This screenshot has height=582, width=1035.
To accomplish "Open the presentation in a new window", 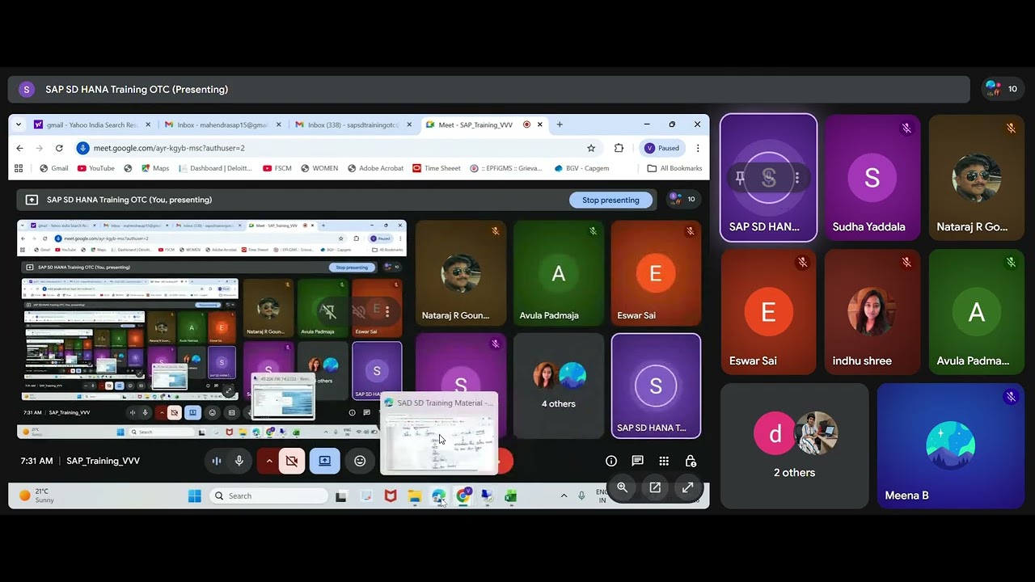I will coord(655,487).
